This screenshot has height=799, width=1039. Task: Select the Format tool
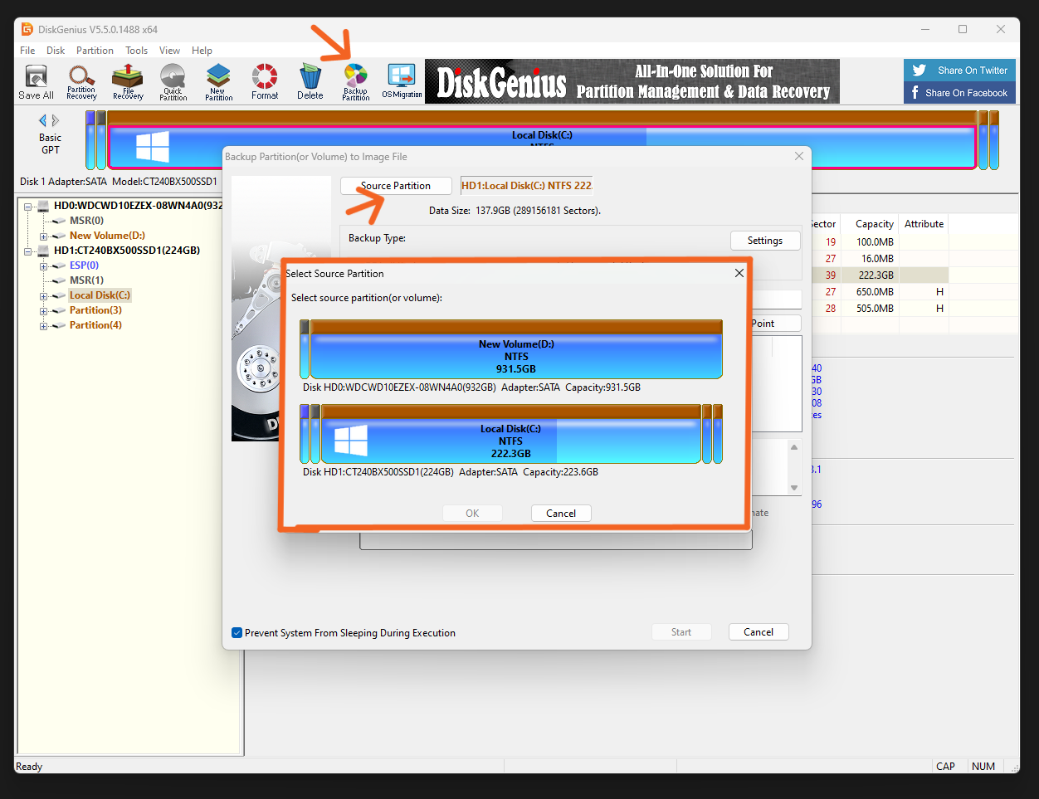point(264,81)
